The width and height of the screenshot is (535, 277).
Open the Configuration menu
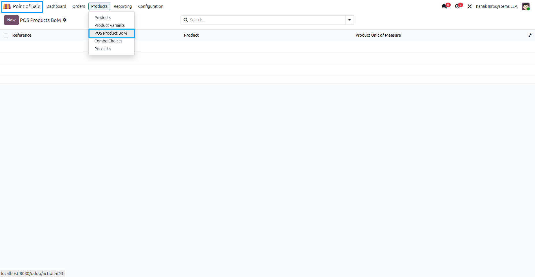click(x=151, y=6)
